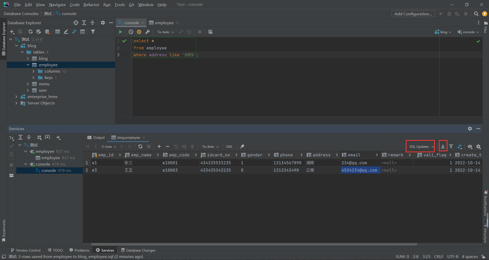
Task: Toggle Files tool window
Action: click(485, 27)
